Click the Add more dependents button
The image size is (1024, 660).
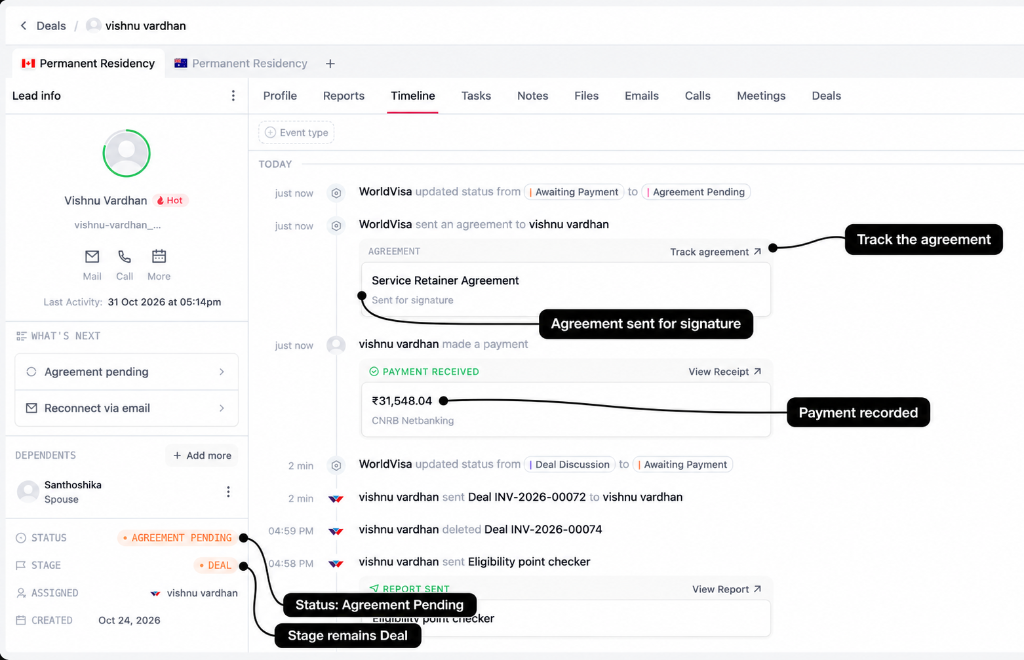(202, 456)
